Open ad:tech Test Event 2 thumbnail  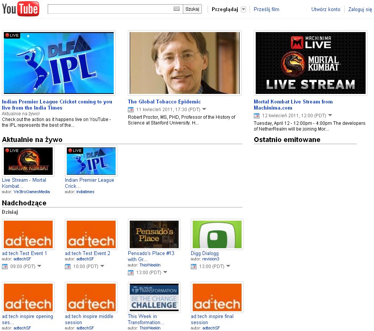[x=91, y=234]
